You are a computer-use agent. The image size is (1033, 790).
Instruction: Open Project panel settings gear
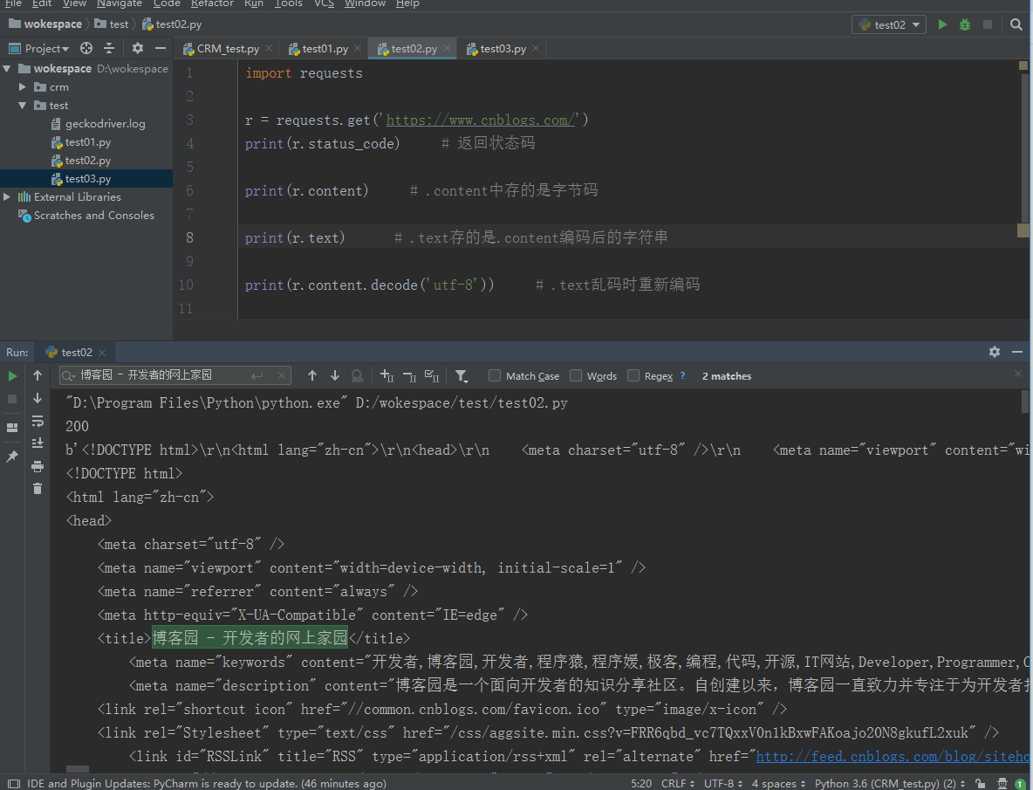click(137, 48)
